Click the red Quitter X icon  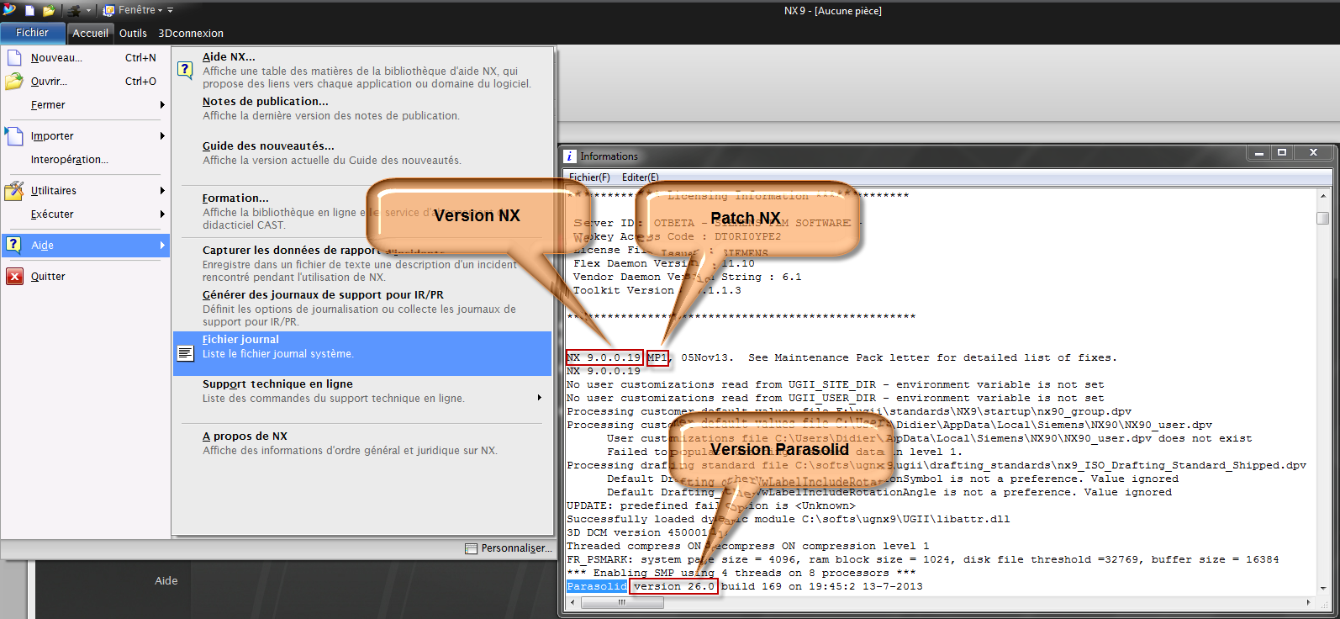point(14,277)
